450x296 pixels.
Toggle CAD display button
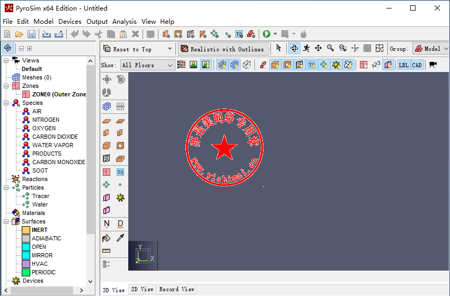point(417,65)
